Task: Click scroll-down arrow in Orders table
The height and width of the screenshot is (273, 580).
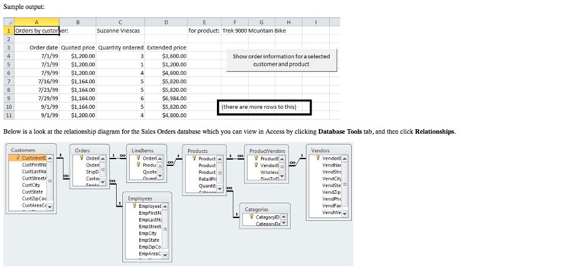Action: (103, 182)
